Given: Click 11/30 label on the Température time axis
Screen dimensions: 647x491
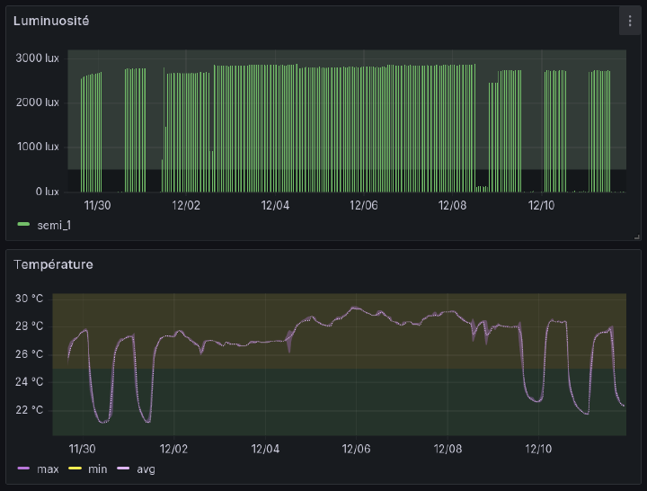Looking at the screenshot, I should [x=82, y=449].
